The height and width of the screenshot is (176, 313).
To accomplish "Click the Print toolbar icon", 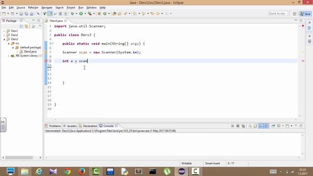I will tap(31, 14).
